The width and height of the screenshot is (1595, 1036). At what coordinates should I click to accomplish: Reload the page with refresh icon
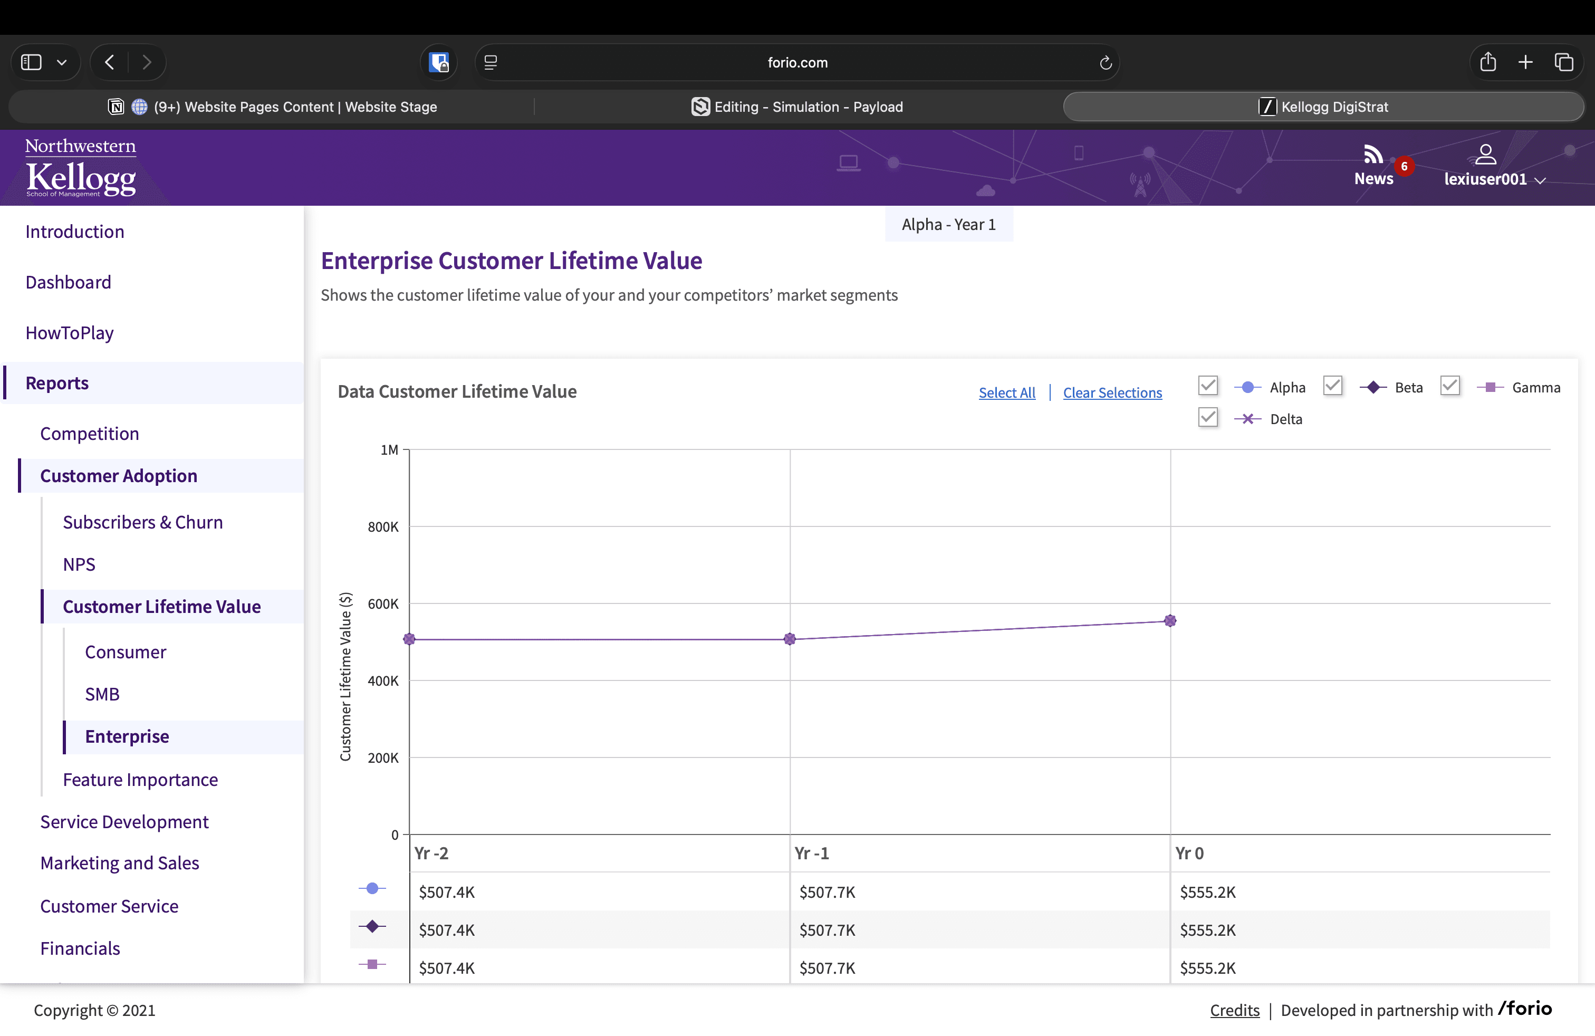pyautogui.click(x=1105, y=63)
